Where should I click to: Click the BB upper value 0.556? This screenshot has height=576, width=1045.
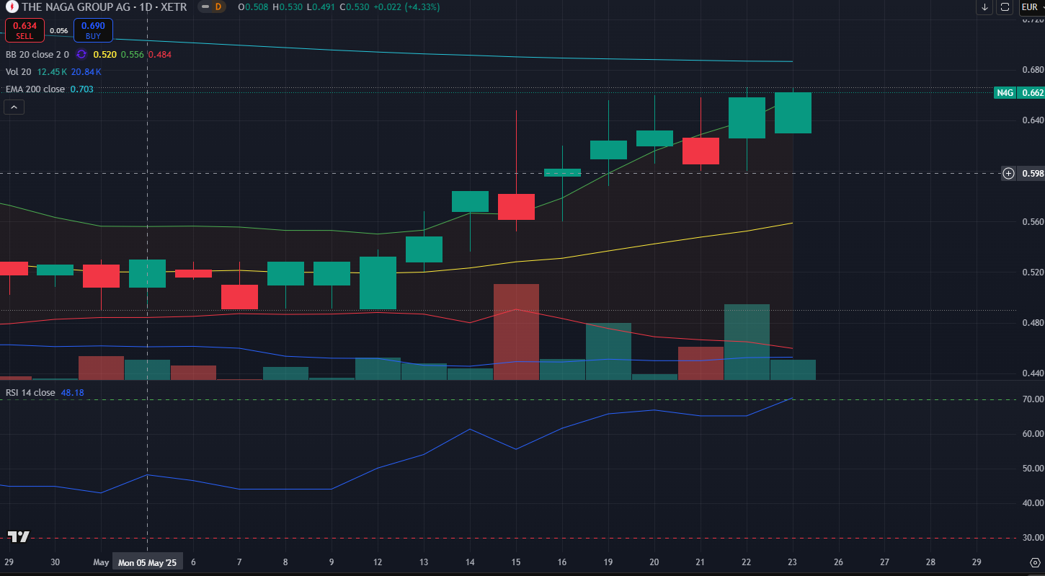point(132,54)
